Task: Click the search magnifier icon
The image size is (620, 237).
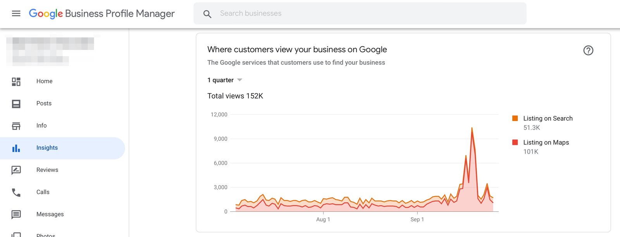Action: pyautogui.click(x=207, y=14)
